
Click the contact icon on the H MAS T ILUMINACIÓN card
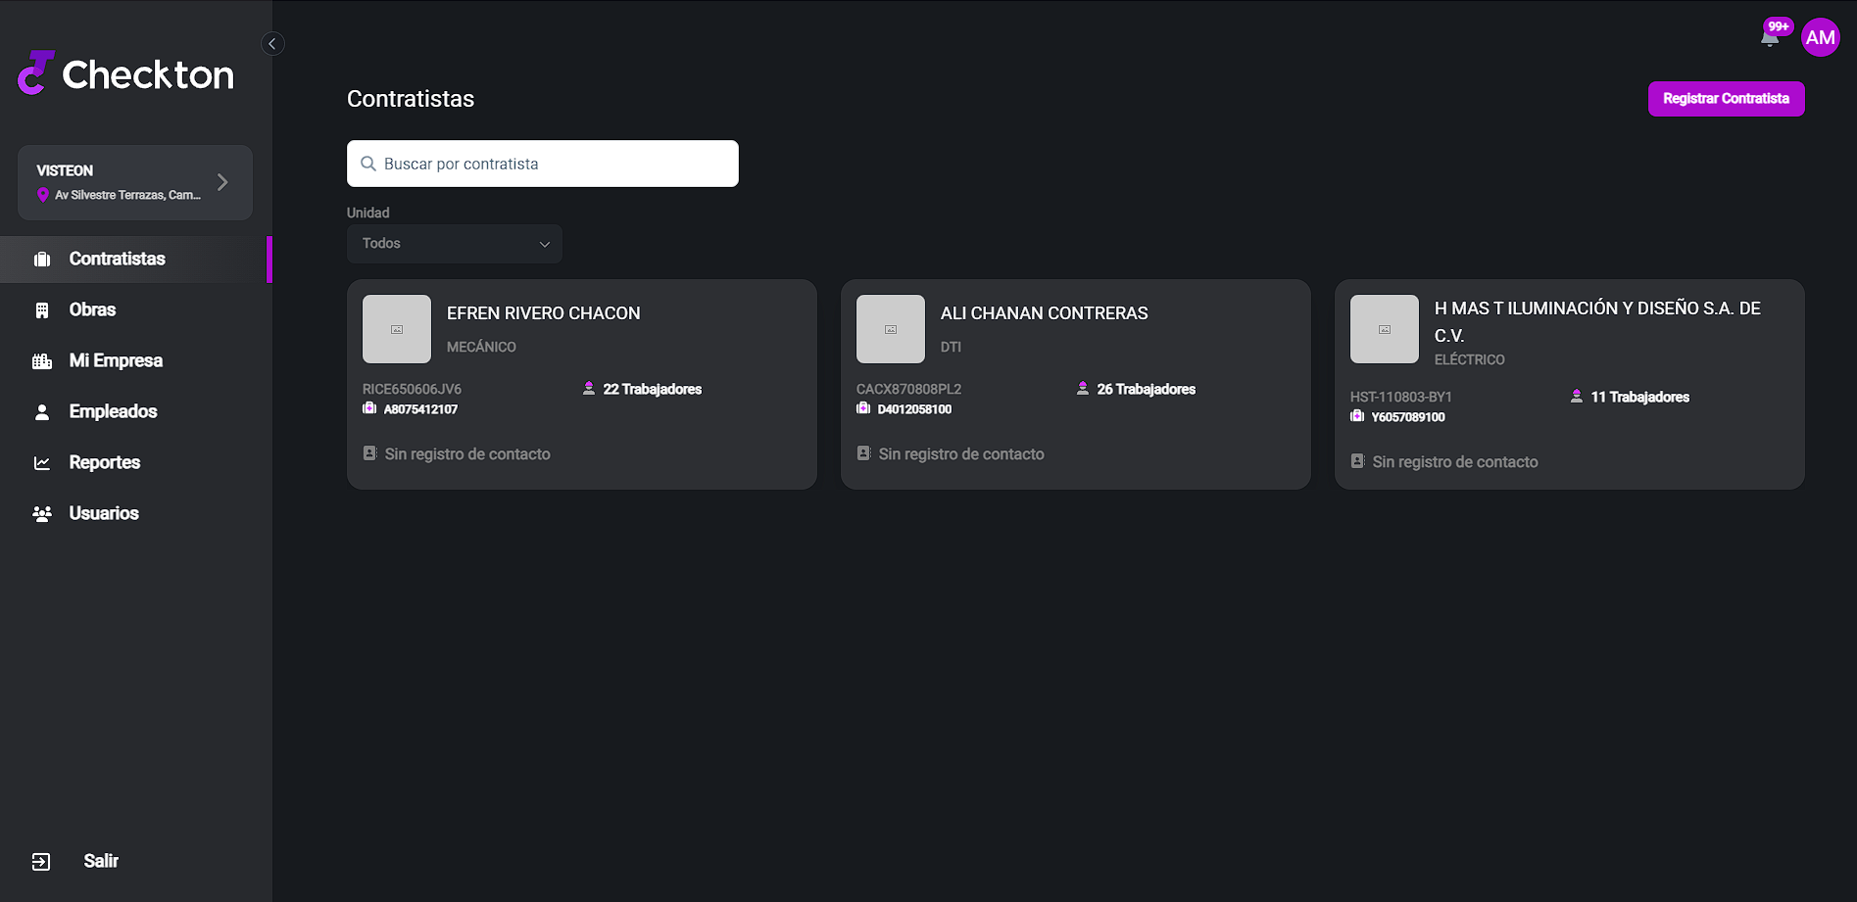point(1358,461)
